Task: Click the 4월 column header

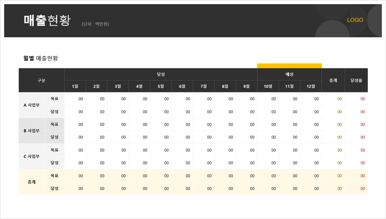Action: coord(139,86)
